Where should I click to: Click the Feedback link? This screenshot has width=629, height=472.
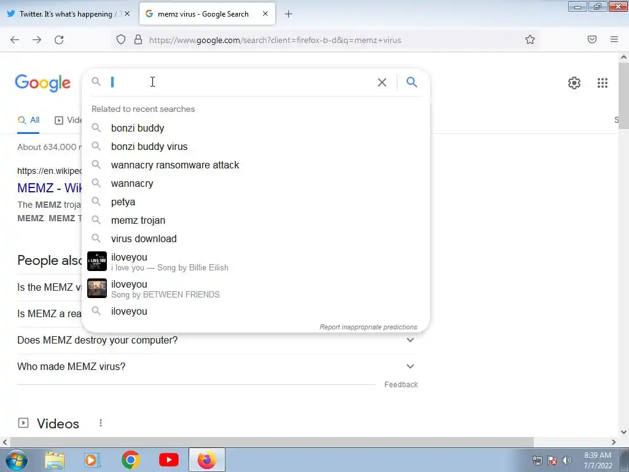pos(400,385)
